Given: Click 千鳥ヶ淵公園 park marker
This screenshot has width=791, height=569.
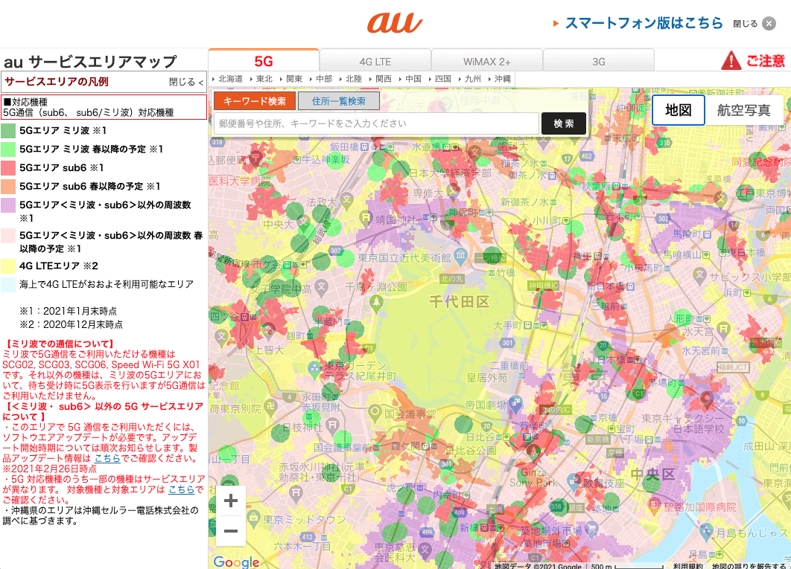Looking at the screenshot, I should coord(376,303).
